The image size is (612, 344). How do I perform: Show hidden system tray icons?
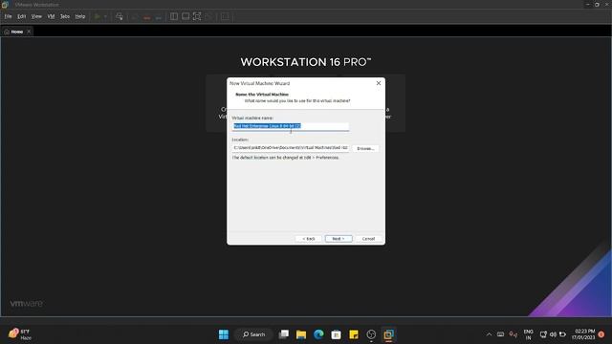click(x=489, y=334)
